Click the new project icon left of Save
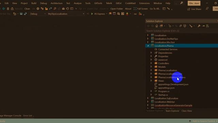Viewport: 218px width, 123px height. click(x=15, y=14)
